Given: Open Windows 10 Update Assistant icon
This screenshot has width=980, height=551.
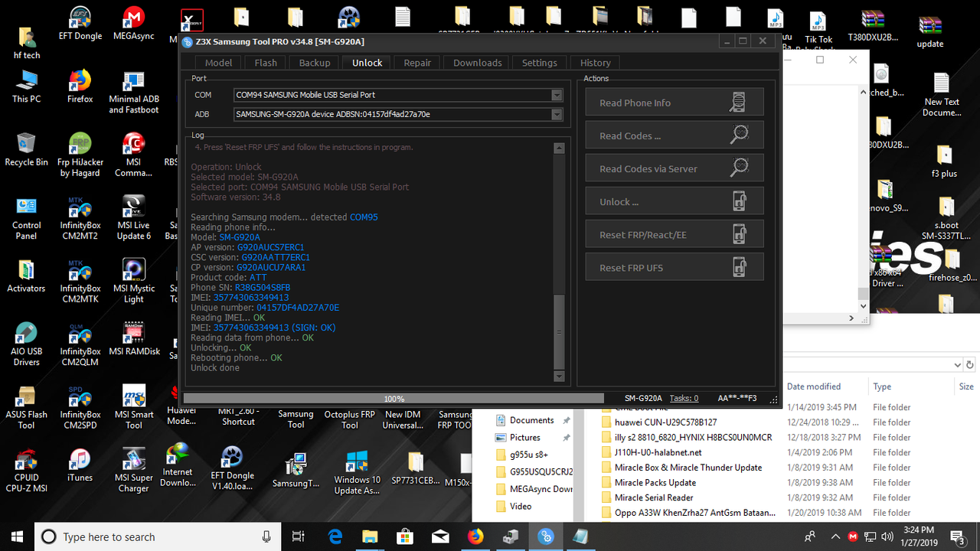Looking at the screenshot, I should (x=357, y=473).
